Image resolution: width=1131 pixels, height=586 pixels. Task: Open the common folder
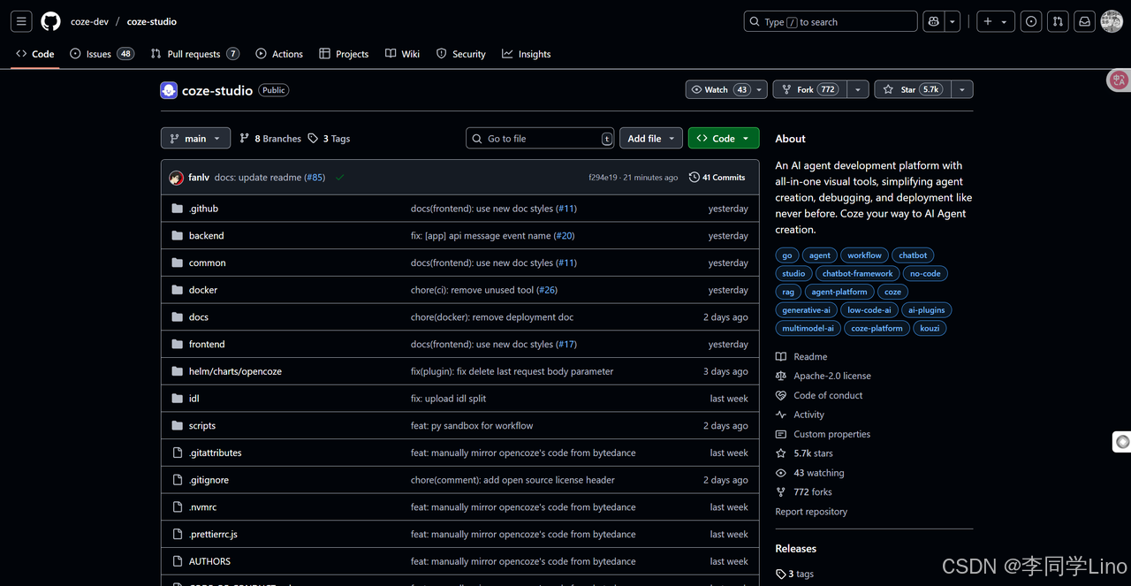207,263
